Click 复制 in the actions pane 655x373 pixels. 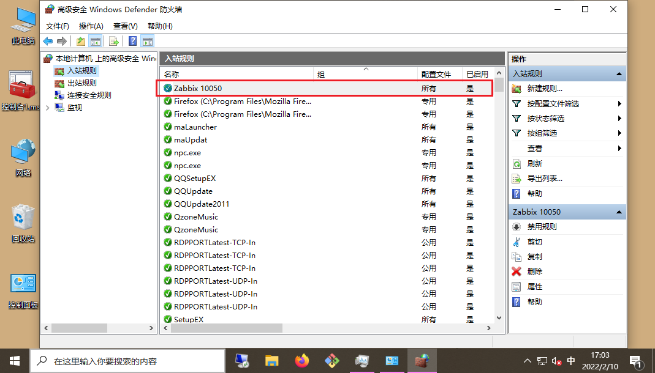click(x=535, y=256)
